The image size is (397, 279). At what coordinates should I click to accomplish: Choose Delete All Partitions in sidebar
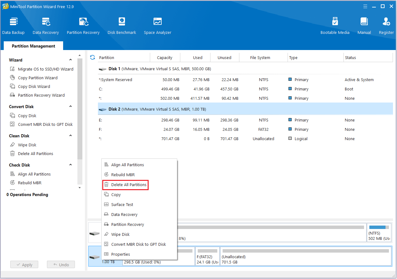tap(32, 153)
